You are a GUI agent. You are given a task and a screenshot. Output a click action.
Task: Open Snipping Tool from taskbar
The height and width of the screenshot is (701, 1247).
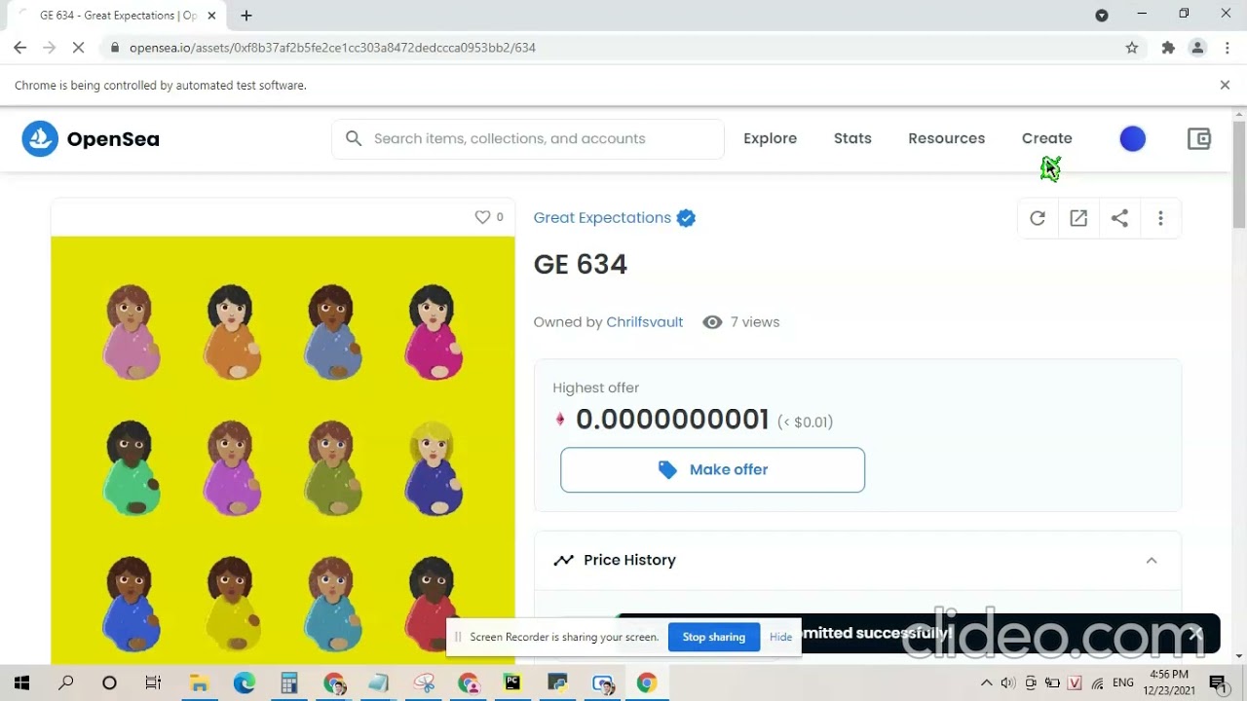(424, 683)
